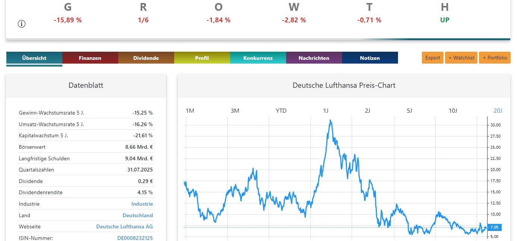Open Deutsche Lufthansa AG website link
517x241 pixels.
pyautogui.click(x=125, y=226)
